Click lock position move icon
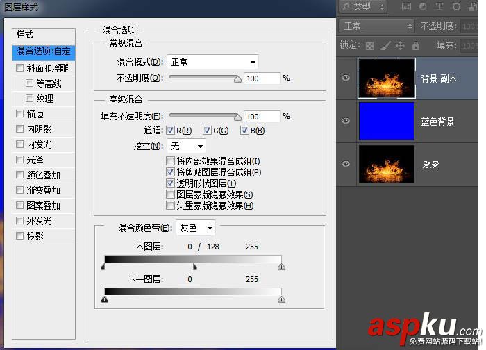The image size is (486, 350). coord(400,46)
